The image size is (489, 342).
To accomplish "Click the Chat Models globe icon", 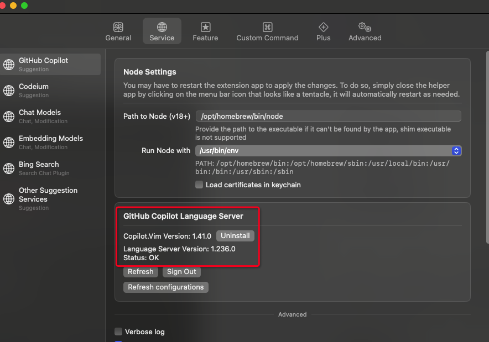I will 9,117.
